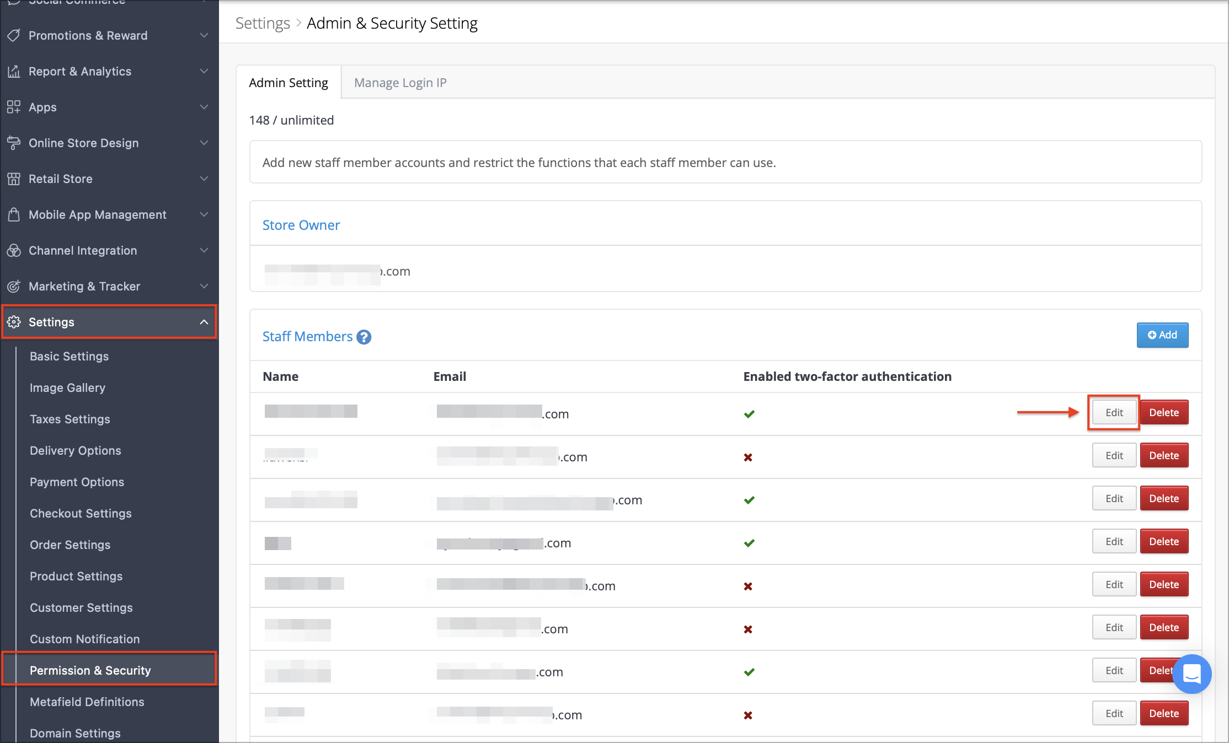1229x743 pixels.
Task: Click the Mobile App Management bag icon
Action: 14,214
